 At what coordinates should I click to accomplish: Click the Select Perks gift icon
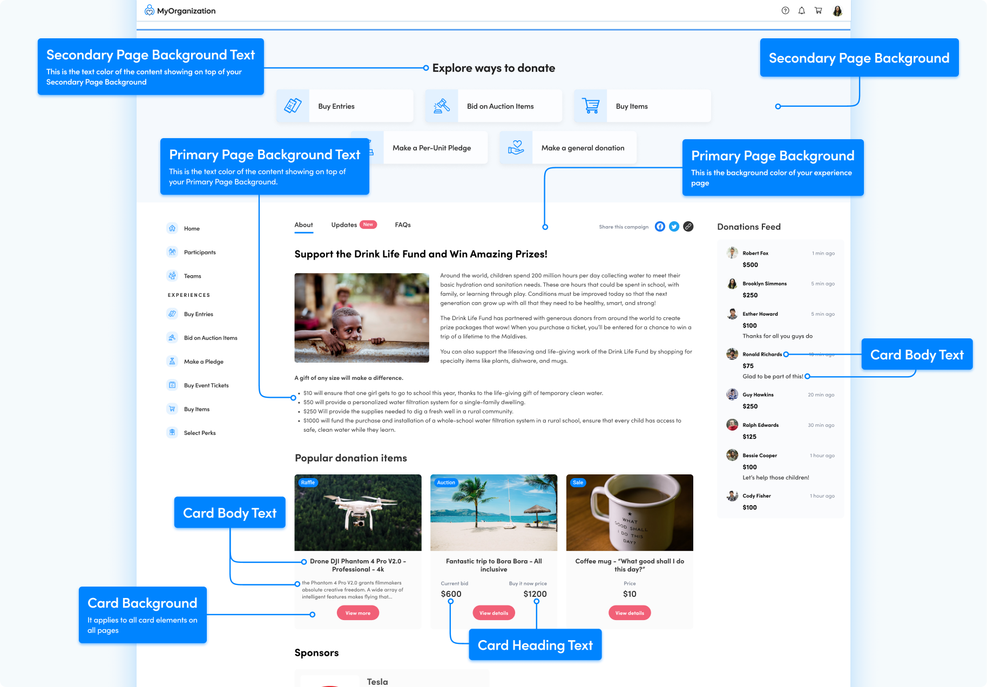point(172,433)
